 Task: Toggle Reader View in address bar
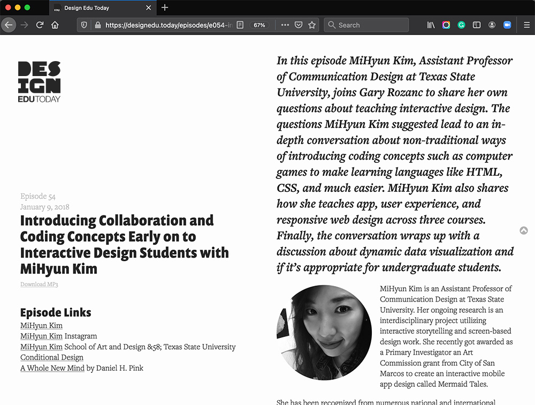pyautogui.click(x=241, y=25)
